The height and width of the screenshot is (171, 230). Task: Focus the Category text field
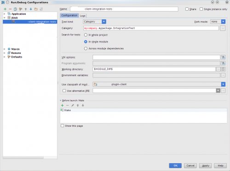[x=151, y=28]
